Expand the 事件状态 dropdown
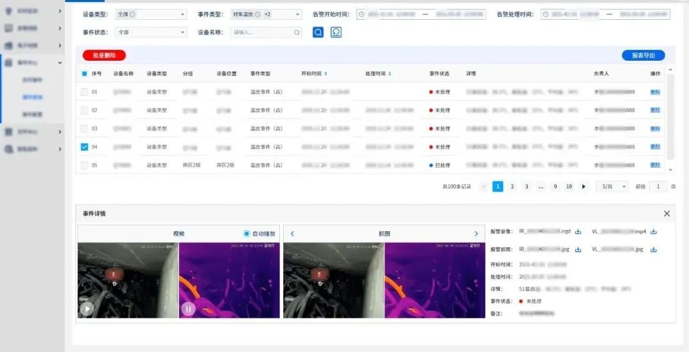Image resolution: width=689 pixels, height=352 pixels. point(151,32)
